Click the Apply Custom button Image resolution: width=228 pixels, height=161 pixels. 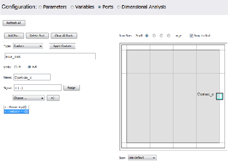[62, 46]
